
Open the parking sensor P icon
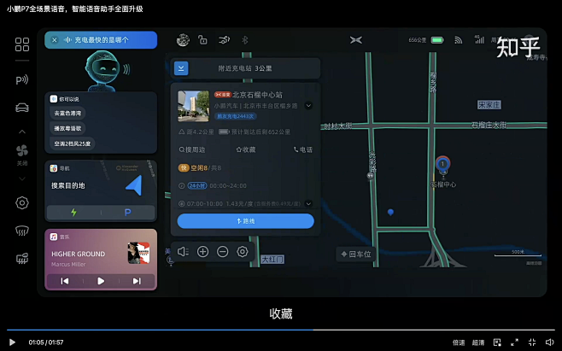click(22, 79)
